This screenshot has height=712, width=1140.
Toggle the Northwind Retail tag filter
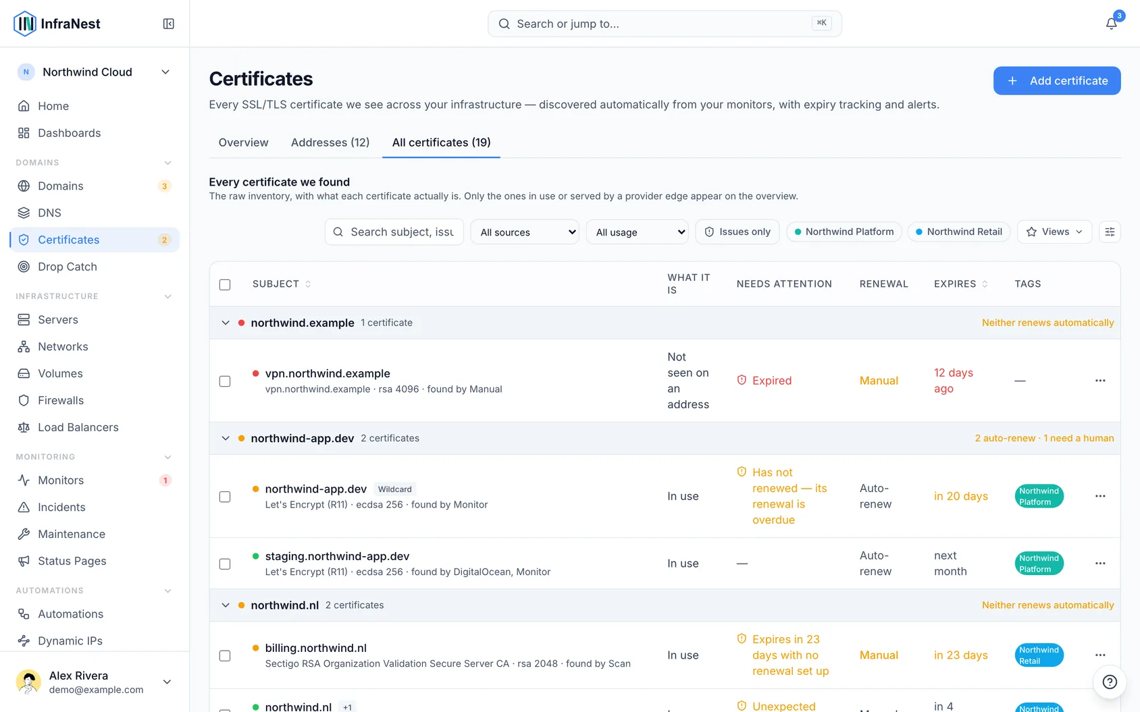pyautogui.click(x=959, y=231)
